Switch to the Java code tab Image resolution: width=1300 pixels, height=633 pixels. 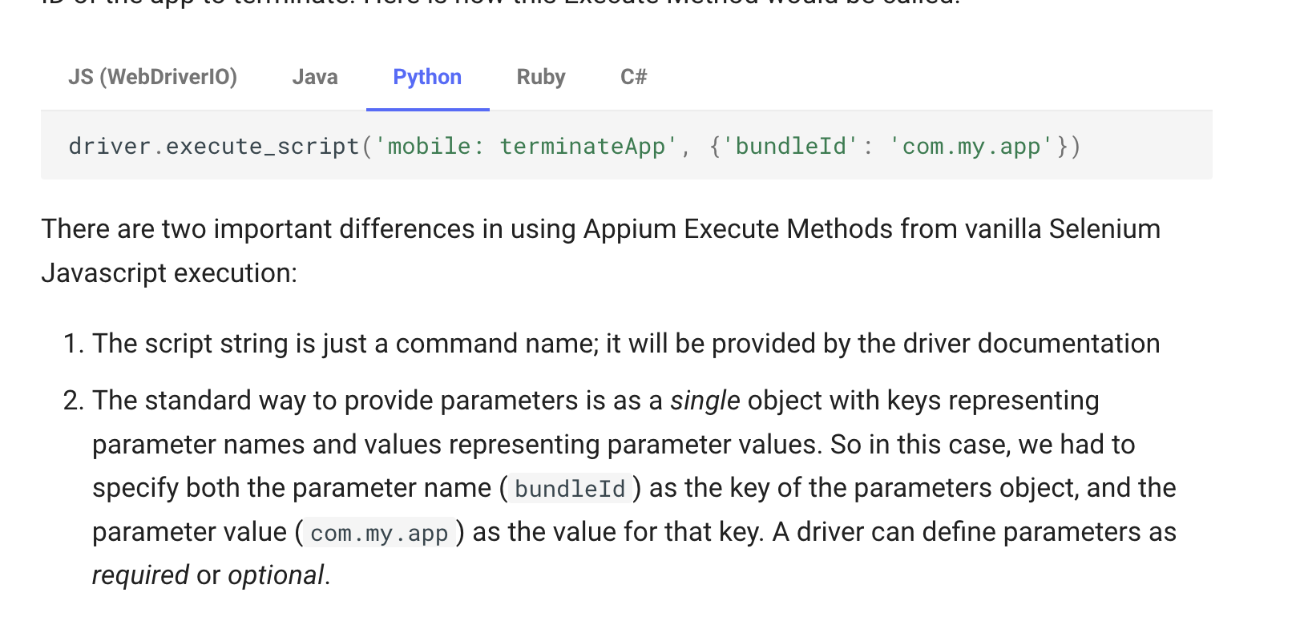[x=314, y=77]
